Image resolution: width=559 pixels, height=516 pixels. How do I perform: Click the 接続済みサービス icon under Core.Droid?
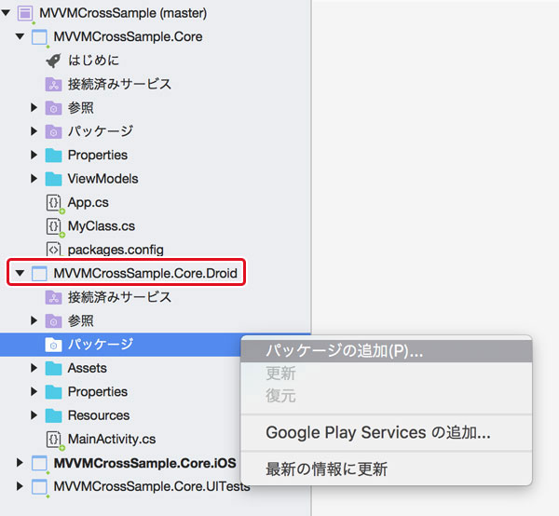tap(53, 297)
